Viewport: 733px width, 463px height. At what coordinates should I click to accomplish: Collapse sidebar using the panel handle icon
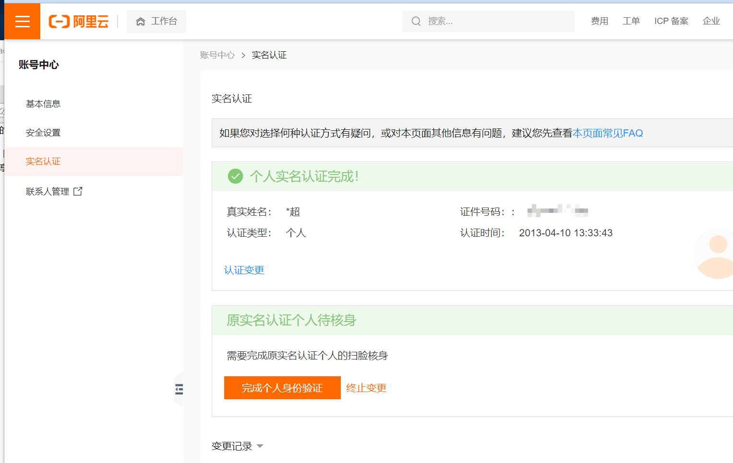point(179,389)
